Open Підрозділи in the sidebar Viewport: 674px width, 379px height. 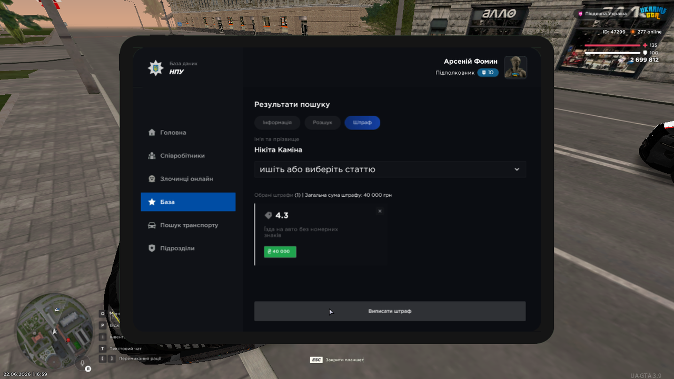(x=188, y=248)
